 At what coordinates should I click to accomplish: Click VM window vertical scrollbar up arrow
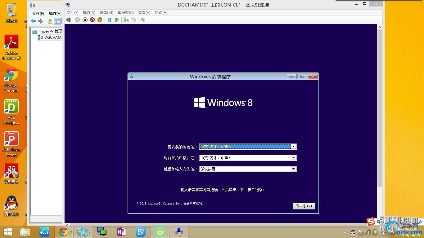click(380, 27)
